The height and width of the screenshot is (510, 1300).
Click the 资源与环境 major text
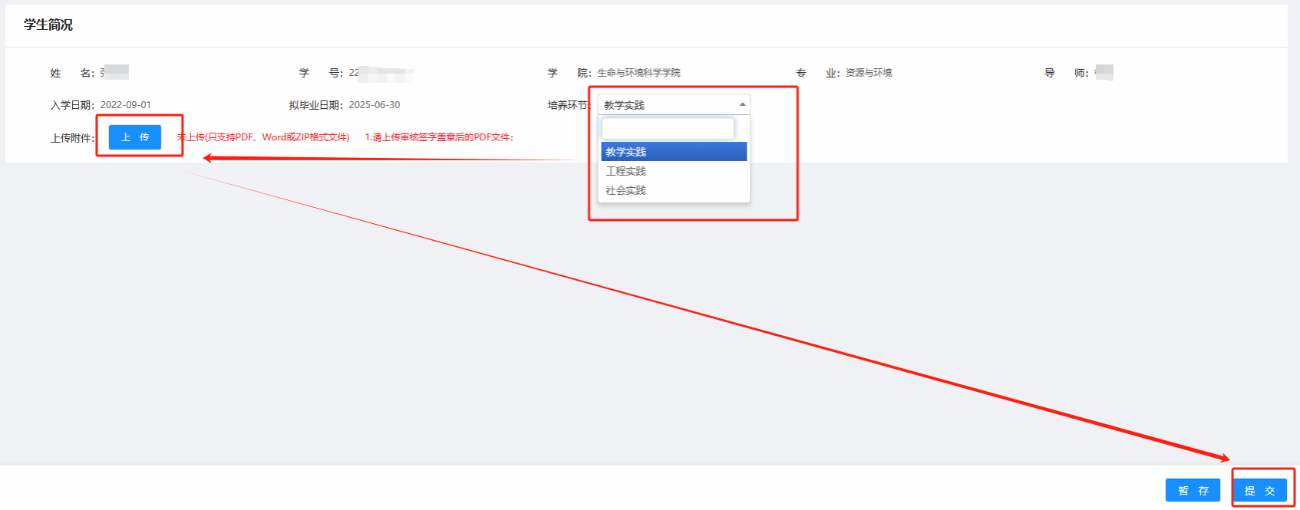pos(868,73)
